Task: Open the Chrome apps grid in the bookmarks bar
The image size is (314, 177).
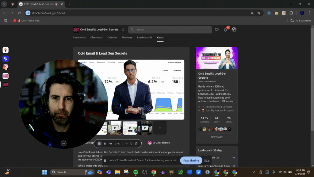Action: [x=5, y=21]
